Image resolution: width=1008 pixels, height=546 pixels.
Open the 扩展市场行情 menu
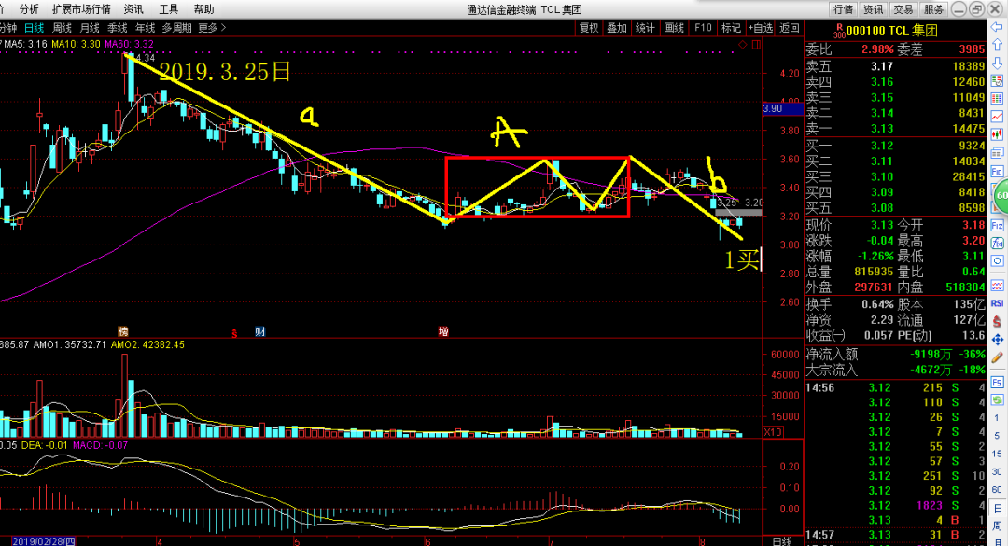[x=81, y=9]
